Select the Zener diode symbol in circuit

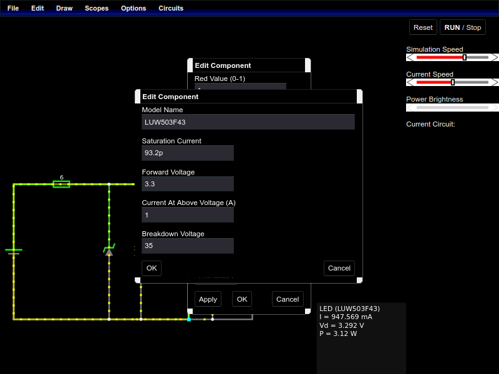109,251
